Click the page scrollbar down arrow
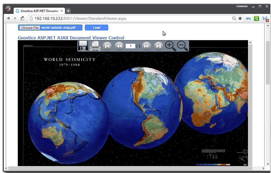This screenshot has width=271, height=173. pos(268,164)
